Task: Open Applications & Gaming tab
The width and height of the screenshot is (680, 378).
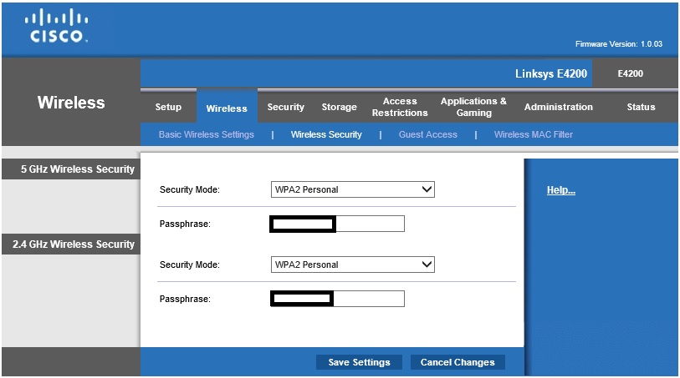Action: 473,107
